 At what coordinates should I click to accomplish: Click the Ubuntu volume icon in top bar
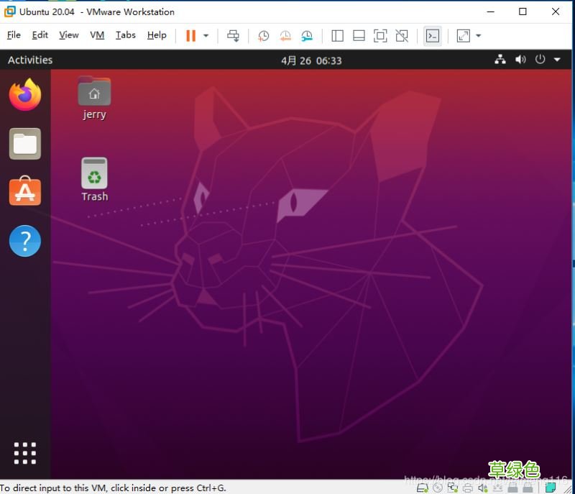pos(520,60)
